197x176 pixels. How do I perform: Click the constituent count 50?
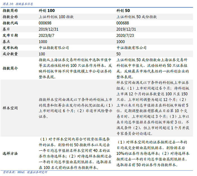[118, 54]
